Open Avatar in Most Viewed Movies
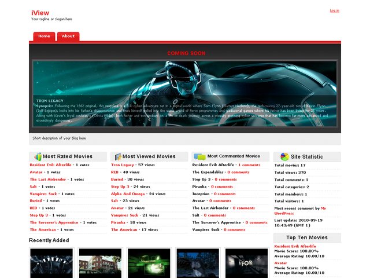Screen dimensions: 370x278 pyautogui.click(x=117, y=208)
